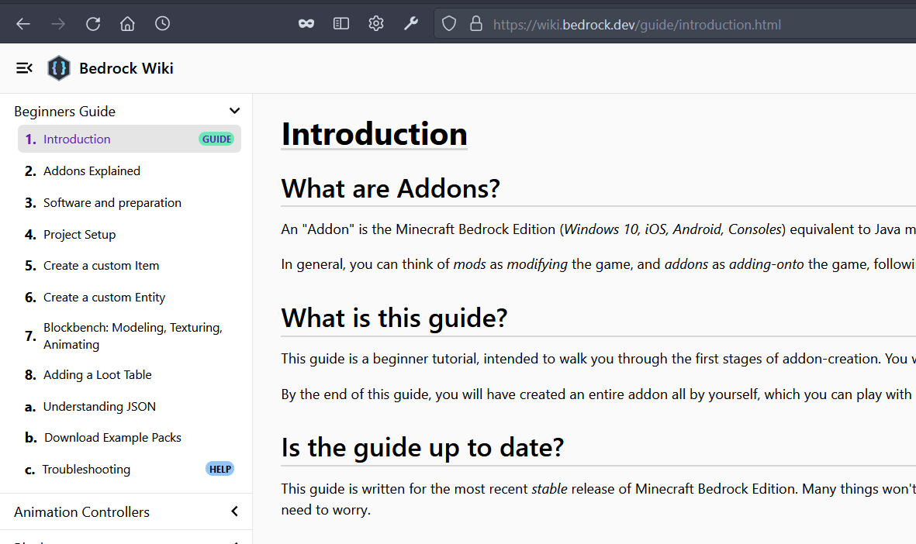Toggle the browser sidebar panel icon
The height and width of the screenshot is (544, 916).
341,23
